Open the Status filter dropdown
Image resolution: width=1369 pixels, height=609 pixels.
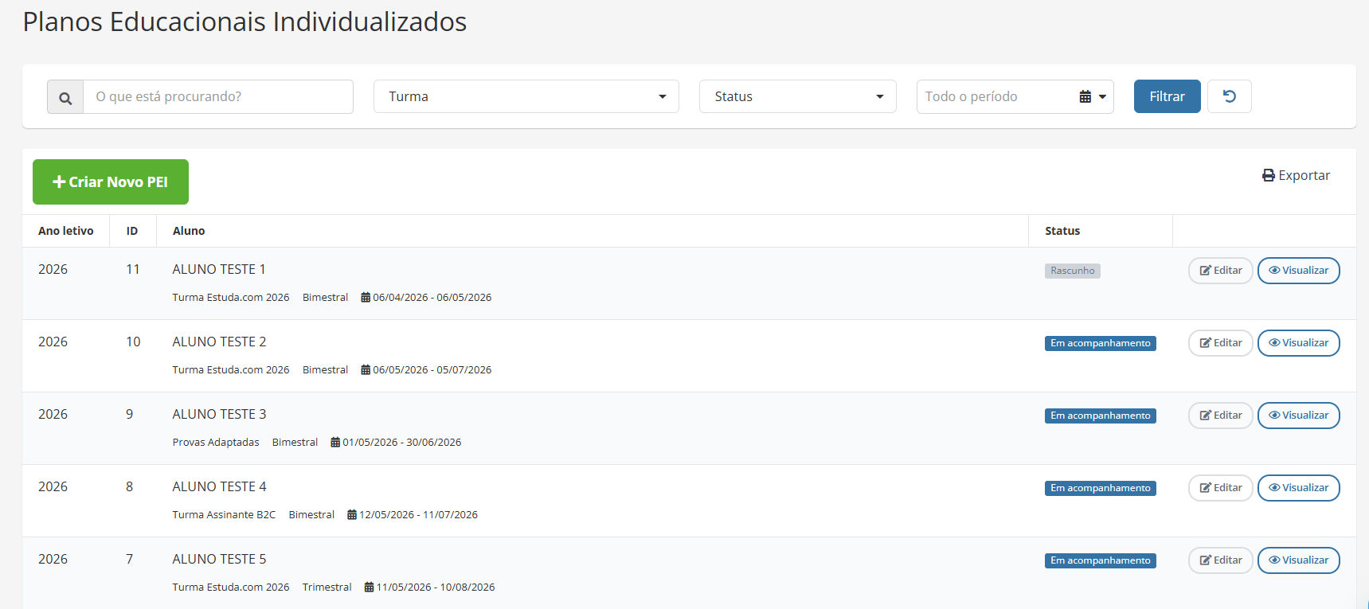(x=798, y=96)
